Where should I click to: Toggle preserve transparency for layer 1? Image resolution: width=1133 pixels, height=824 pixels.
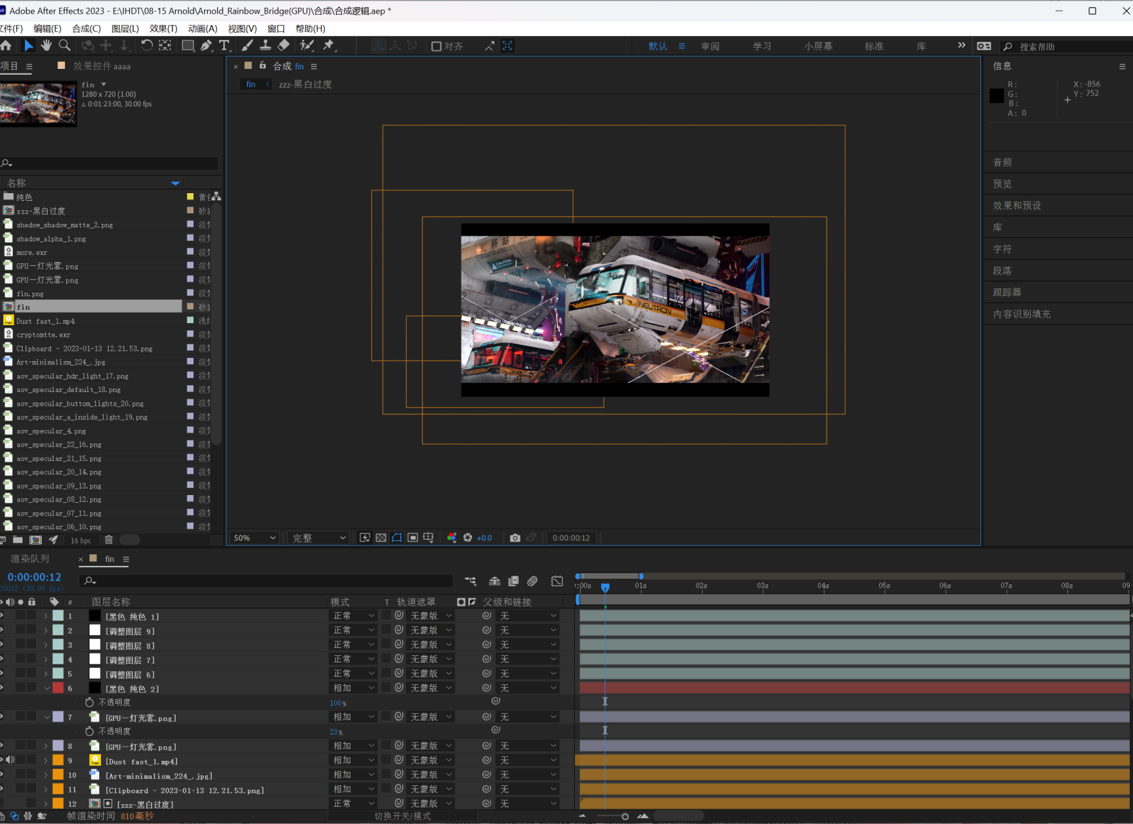tap(386, 616)
